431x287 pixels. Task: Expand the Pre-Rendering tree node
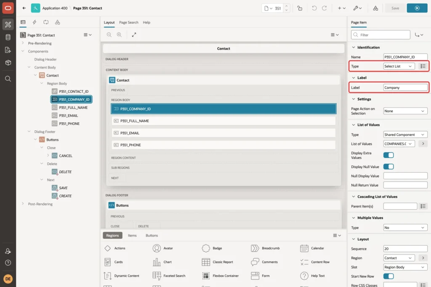pyautogui.click(x=23, y=43)
